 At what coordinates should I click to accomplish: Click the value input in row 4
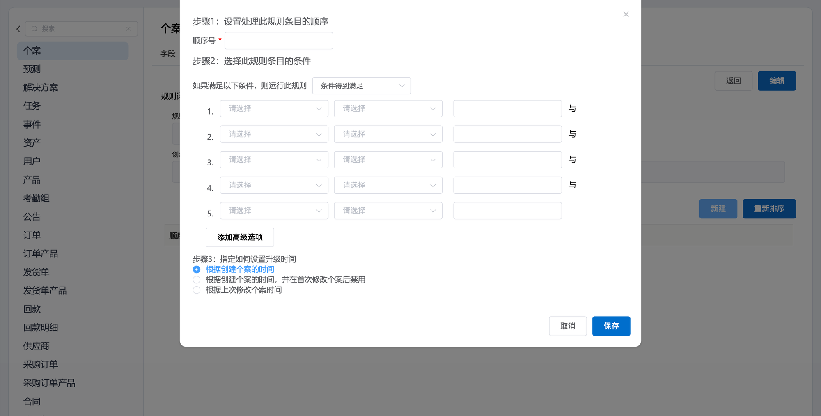pyautogui.click(x=507, y=185)
